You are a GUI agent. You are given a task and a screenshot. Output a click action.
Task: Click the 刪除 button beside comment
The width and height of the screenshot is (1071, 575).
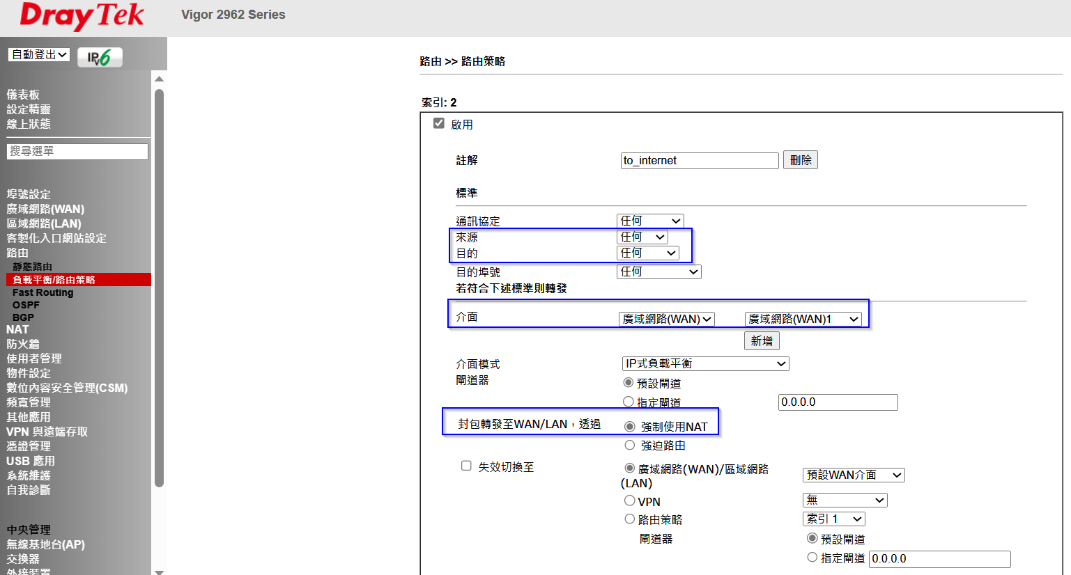[x=800, y=160]
